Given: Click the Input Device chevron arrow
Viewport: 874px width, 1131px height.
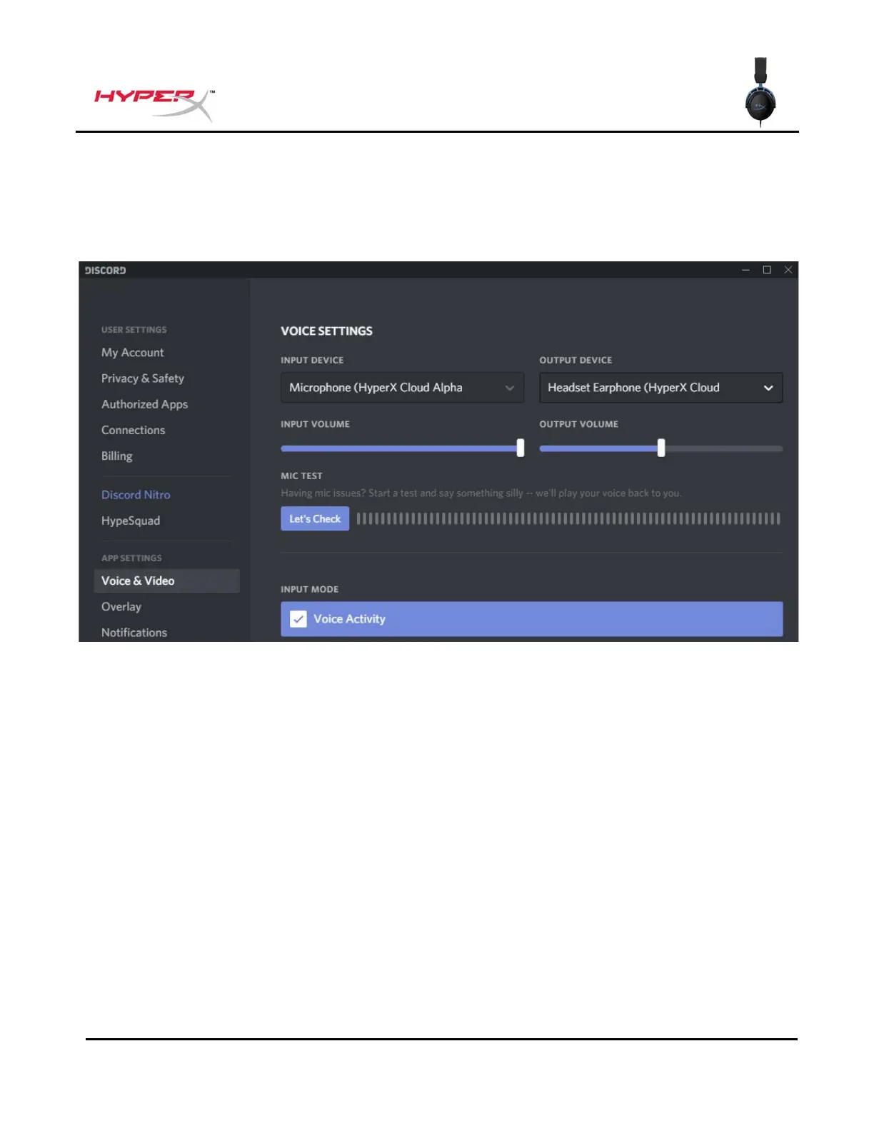Looking at the screenshot, I should point(510,388).
